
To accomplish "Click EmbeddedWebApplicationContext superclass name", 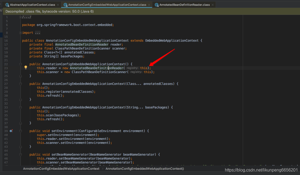I will point(172,40).
